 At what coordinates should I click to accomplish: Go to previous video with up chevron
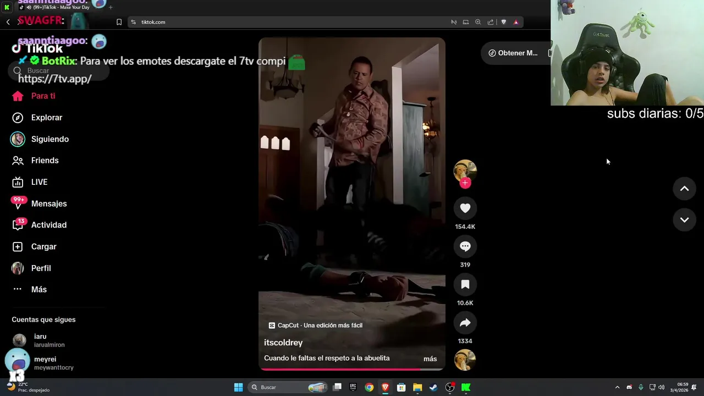(x=684, y=189)
